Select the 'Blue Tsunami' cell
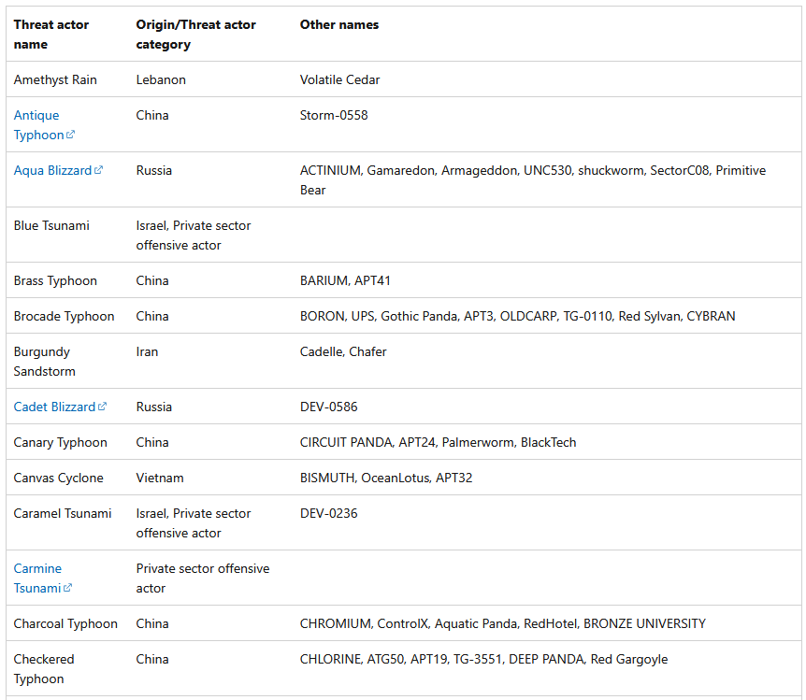Viewport: 806px width, 700px height. (x=51, y=225)
